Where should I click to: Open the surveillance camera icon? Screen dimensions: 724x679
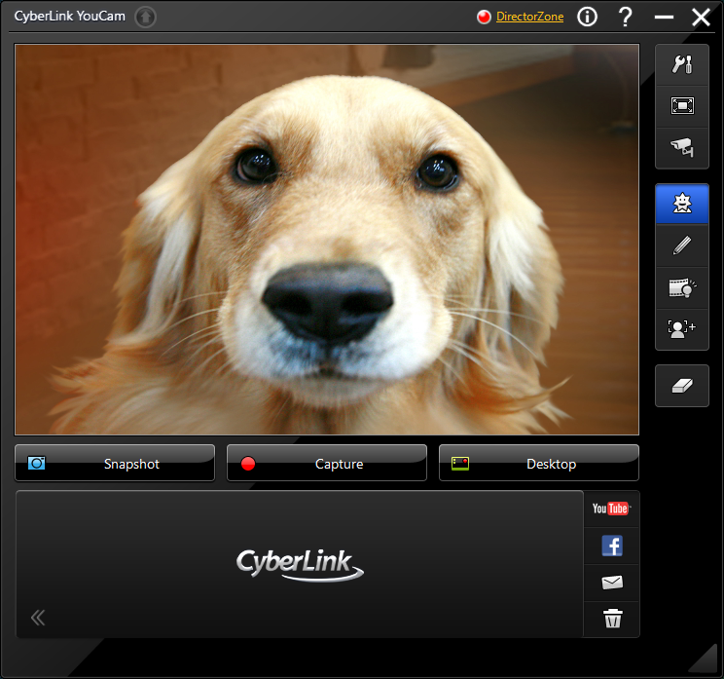pyautogui.click(x=681, y=147)
